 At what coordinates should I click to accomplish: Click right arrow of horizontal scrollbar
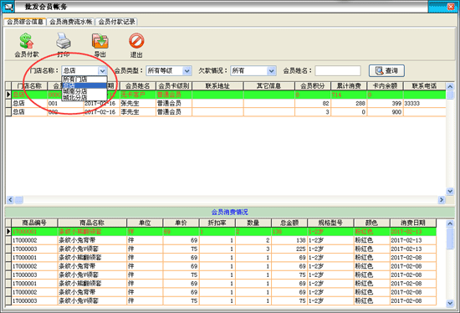442,200
